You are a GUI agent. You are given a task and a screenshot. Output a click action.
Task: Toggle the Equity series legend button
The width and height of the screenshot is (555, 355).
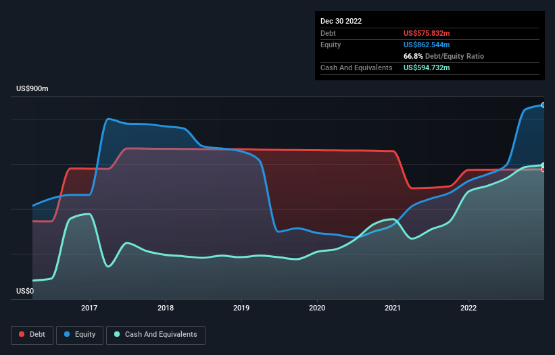pyautogui.click(x=80, y=335)
